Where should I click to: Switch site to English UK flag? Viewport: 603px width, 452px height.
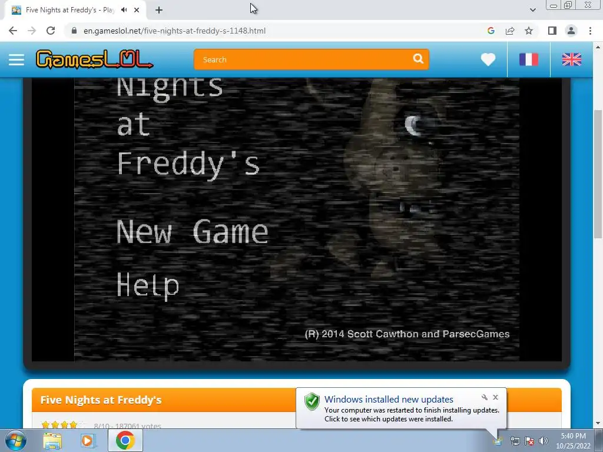571,59
